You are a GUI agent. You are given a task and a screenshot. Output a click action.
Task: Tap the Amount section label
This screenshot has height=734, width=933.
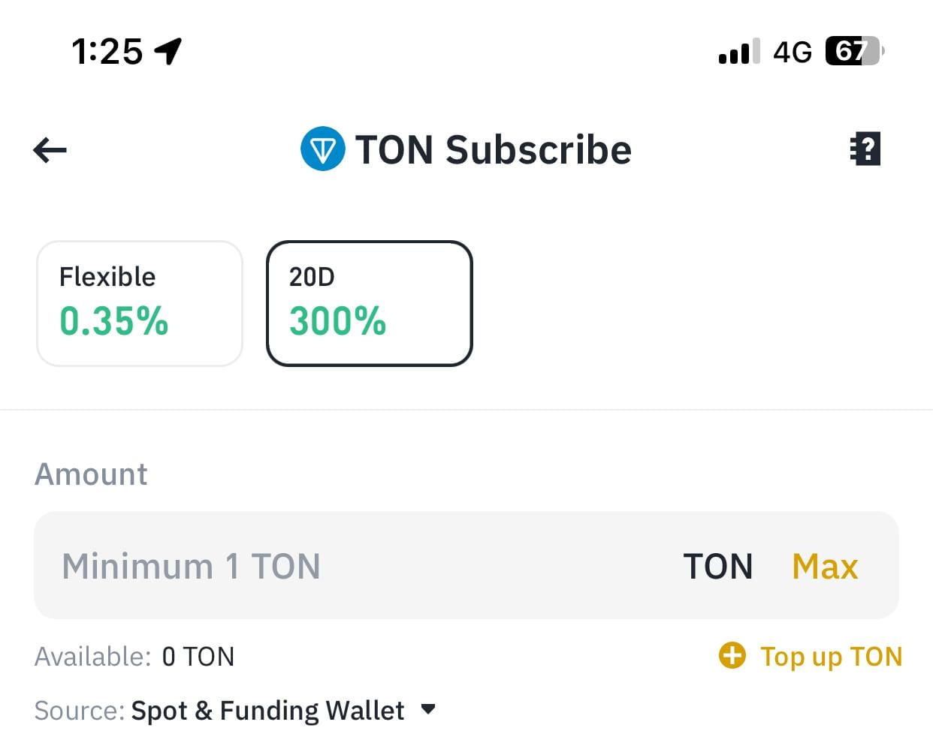pos(91,474)
